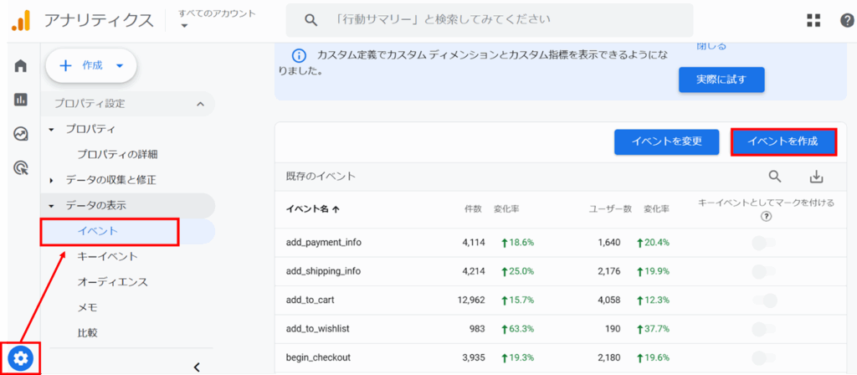Screen dimensions: 857x375
Task: Toggle key event for add_to_cart
Action: point(764,301)
